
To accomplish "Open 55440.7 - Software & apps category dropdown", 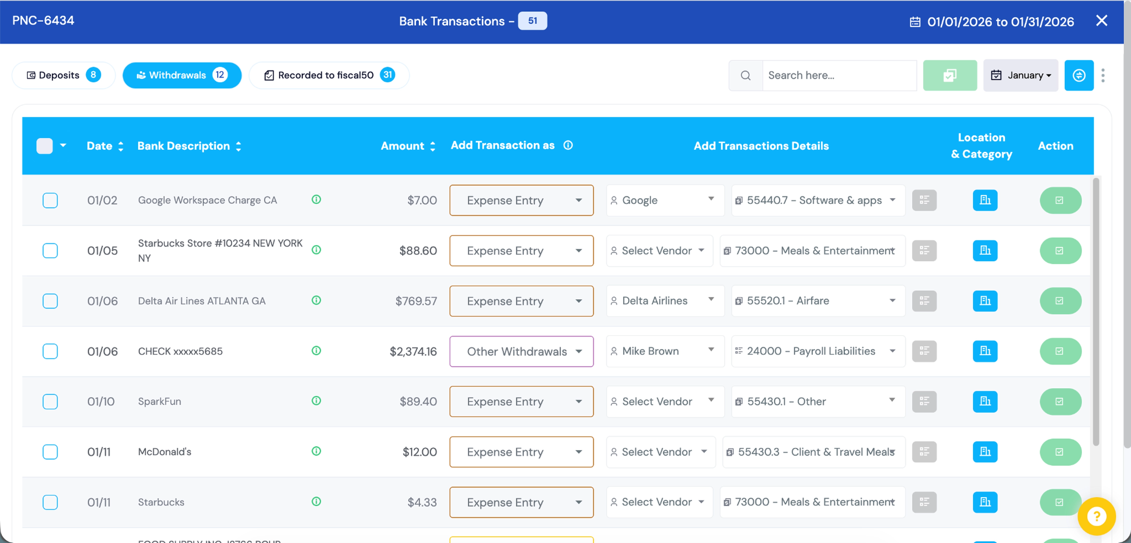I will (x=818, y=200).
